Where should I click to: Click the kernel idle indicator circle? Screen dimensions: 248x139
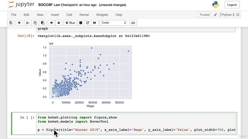coord(238,15)
